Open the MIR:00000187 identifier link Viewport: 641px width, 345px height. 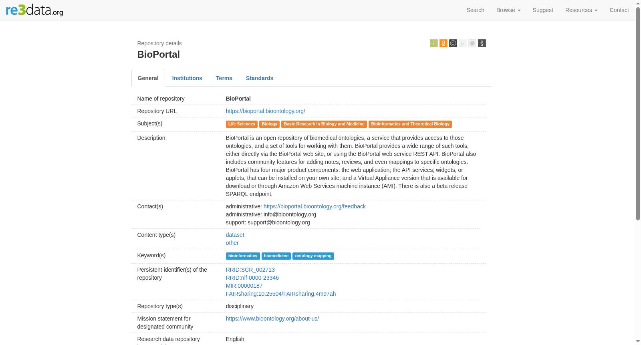pos(244,286)
